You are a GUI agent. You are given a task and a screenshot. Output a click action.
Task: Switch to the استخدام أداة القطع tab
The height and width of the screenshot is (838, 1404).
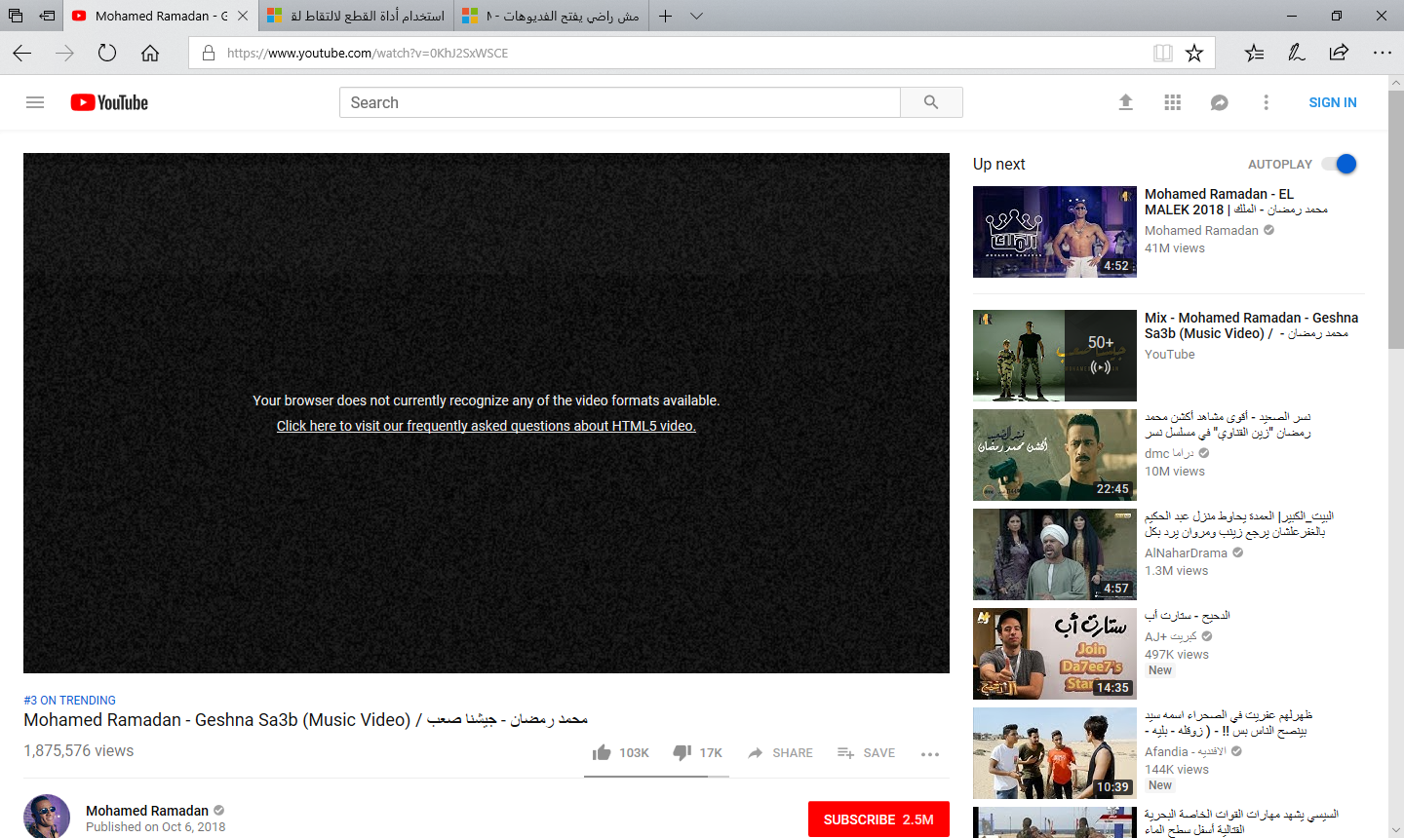(x=356, y=16)
